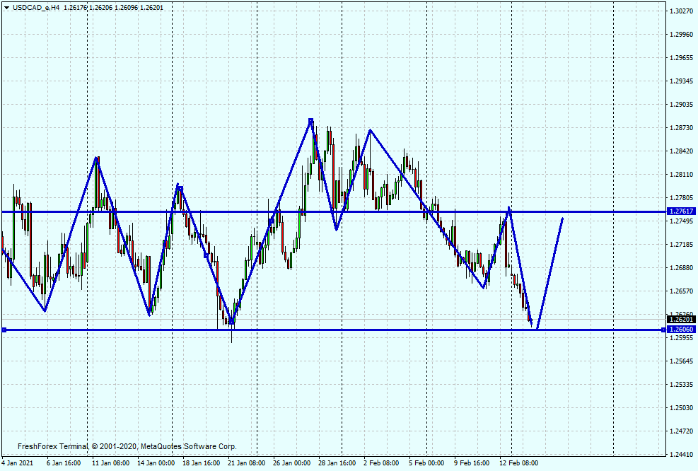Click the 1.24410 price scale label
The width and height of the screenshot is (698, 471).
[682, 455]
